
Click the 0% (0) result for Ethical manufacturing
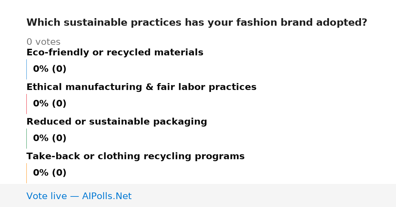(x=50, y=104)
